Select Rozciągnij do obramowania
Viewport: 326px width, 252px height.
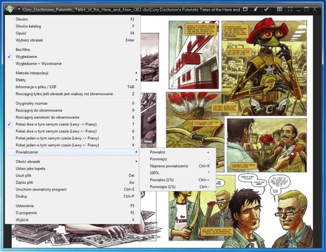coord(73,110)
